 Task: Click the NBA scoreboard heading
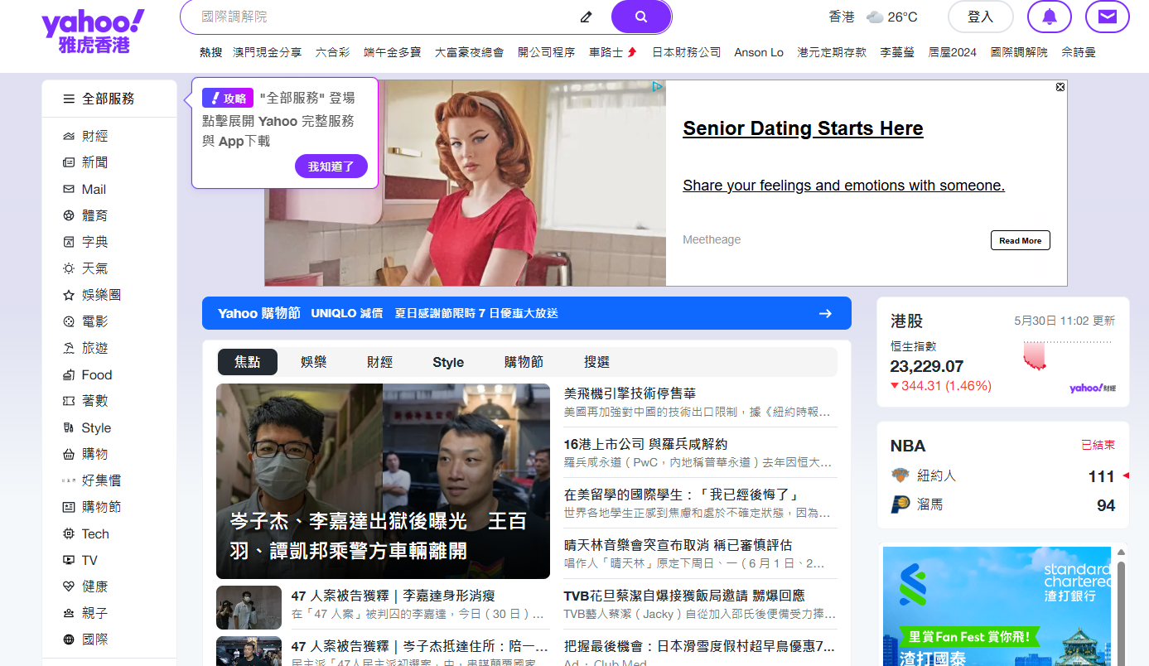pos(908,446)
